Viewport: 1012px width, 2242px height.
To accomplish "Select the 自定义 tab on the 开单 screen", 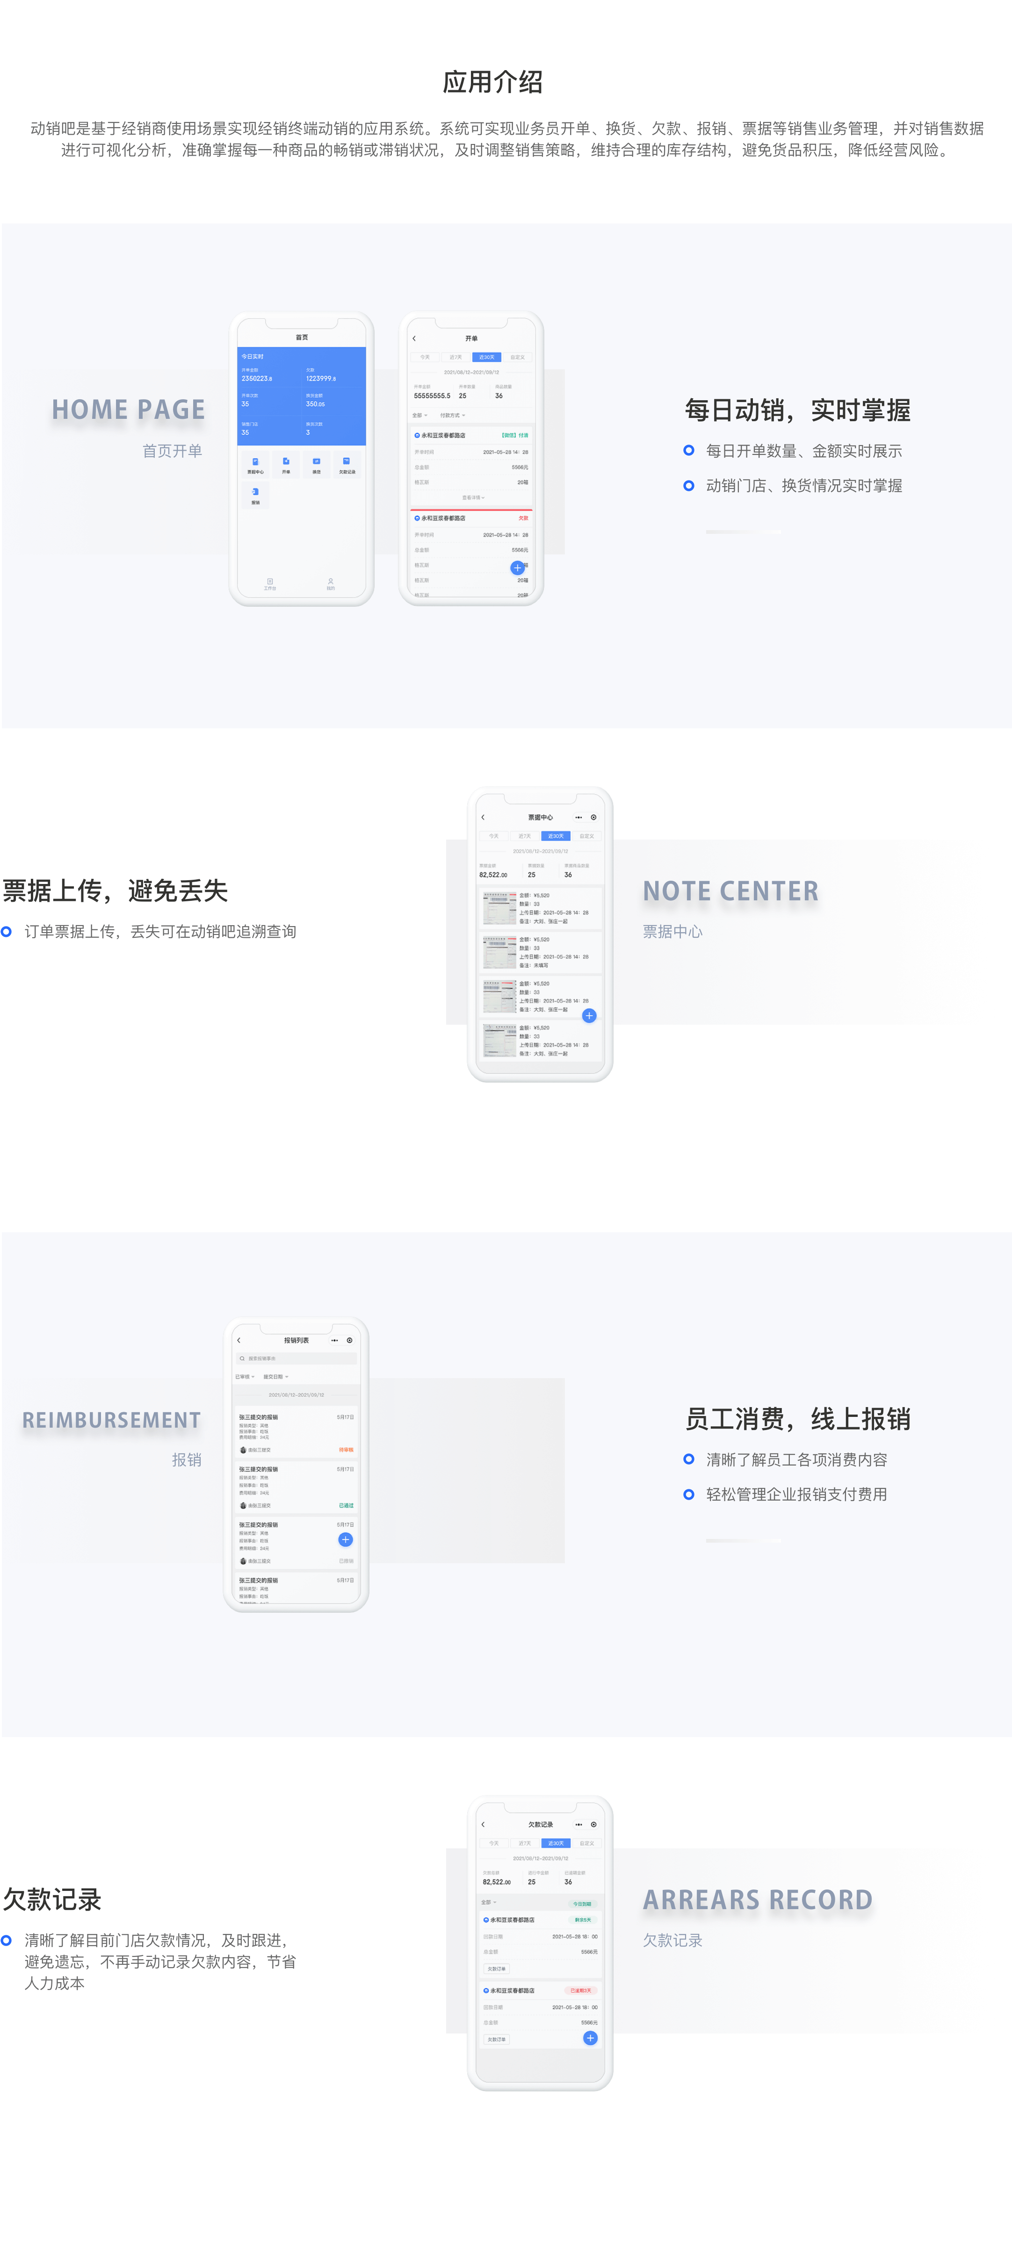I will [517, 358].
